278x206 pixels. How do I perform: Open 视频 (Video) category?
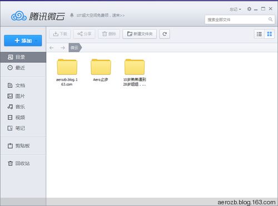pos(23,118)
